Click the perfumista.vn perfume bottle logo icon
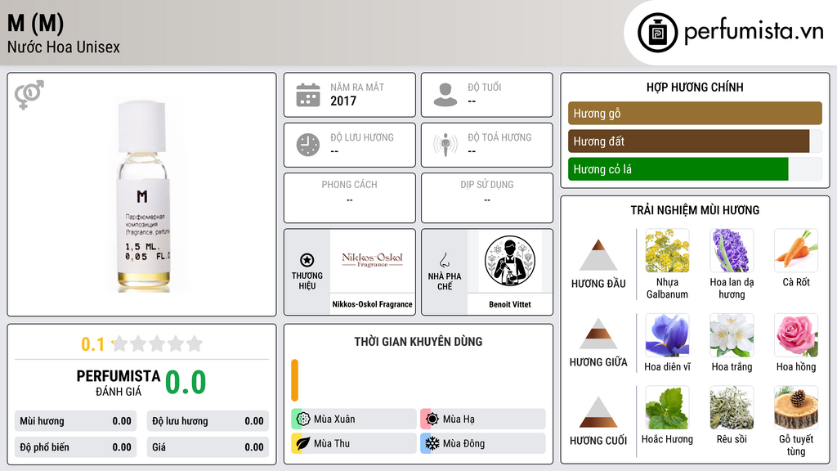837x471 pixels. tap(657, 33)
